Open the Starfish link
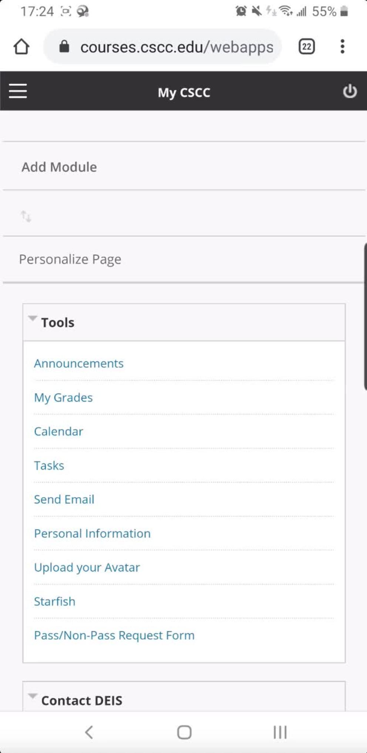 click(55, 601)
